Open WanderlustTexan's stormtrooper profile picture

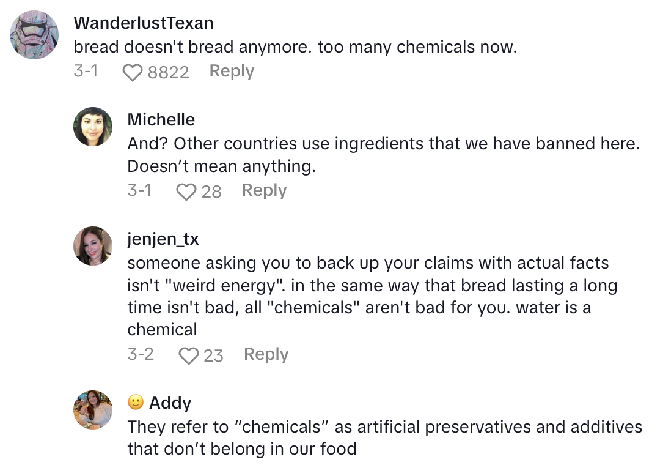[x=34, y=35]
